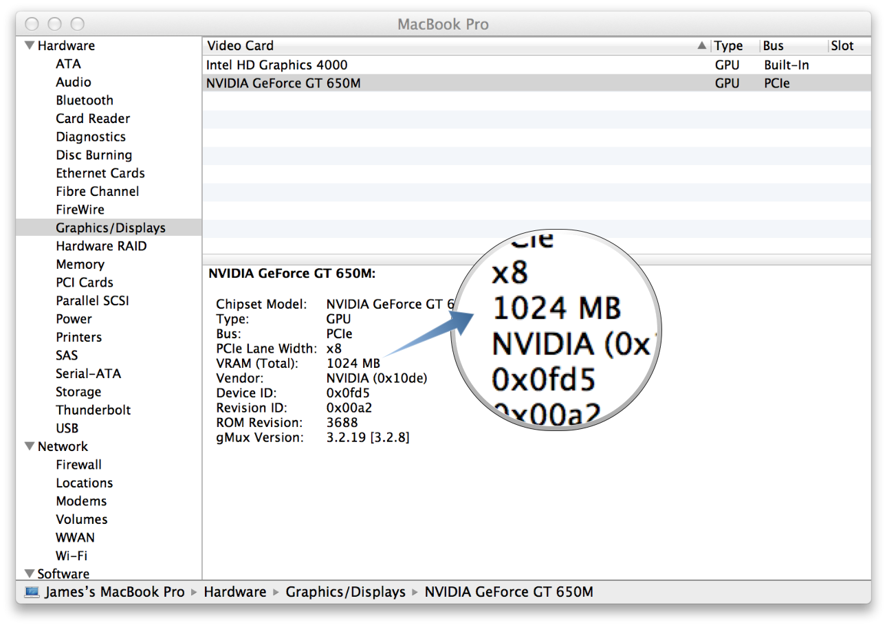
Task: Open Hardware RAID entry
Action: coord(101,246)
